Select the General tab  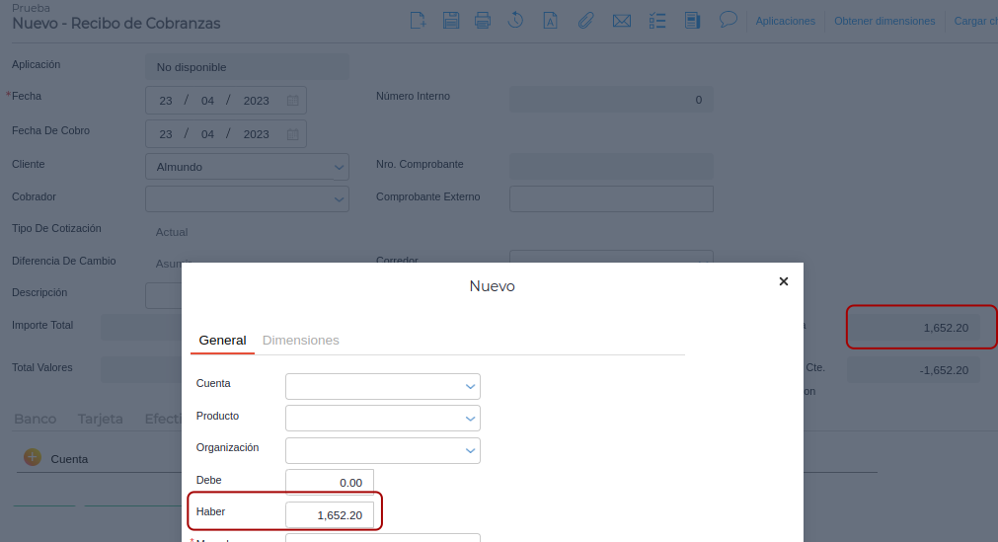[x=222, y=340]
